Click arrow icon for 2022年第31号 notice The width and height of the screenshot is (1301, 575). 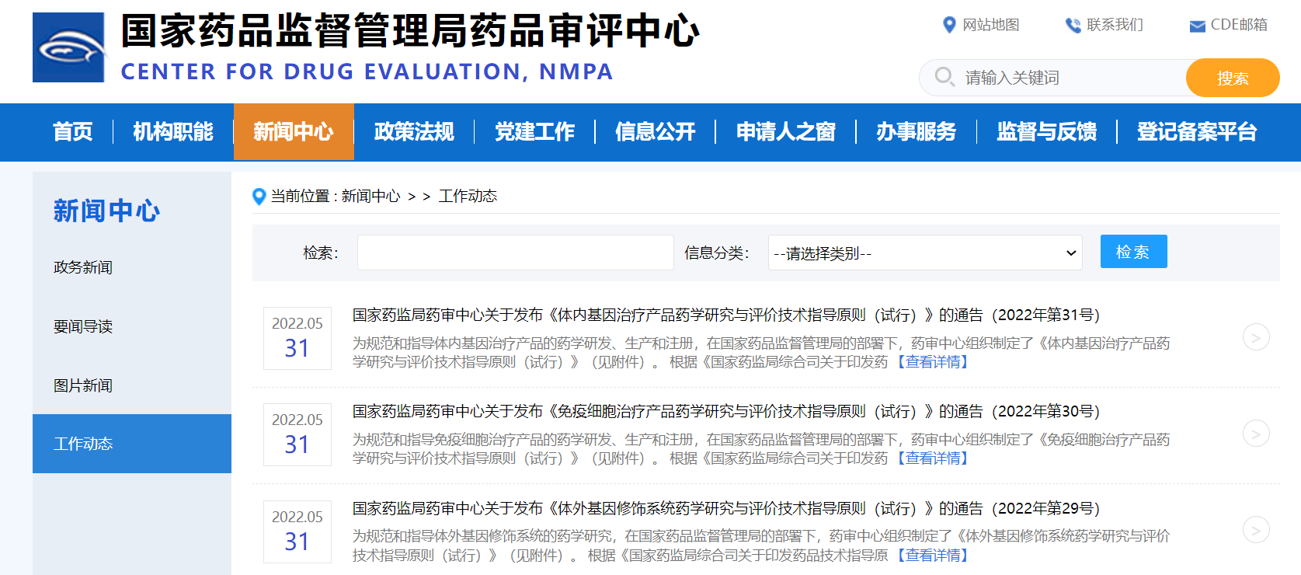coord(1256,337)
